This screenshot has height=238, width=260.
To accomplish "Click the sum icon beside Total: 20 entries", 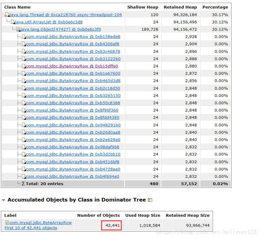I will [23, 184].
